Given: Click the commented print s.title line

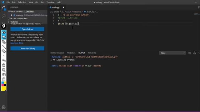Looking at the screenshot, I should [x=69, y=18].
